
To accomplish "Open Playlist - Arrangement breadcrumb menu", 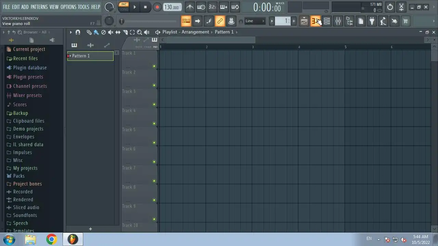I will click(185, 32).
